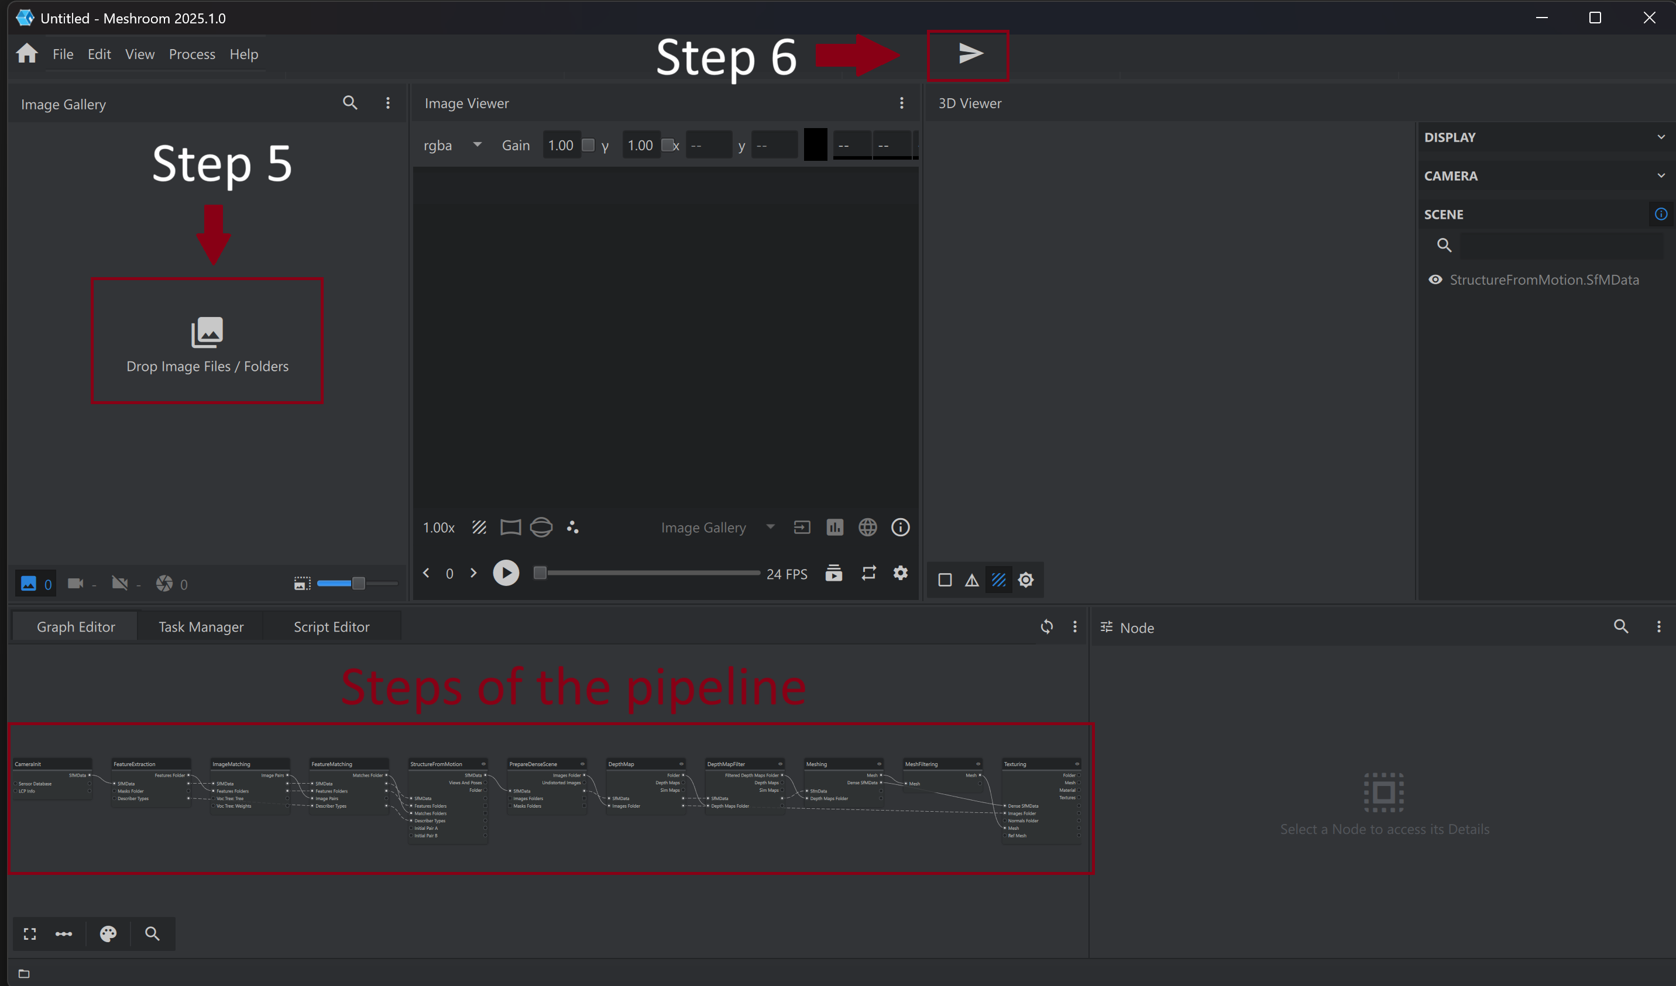Open the Graph Editor options menu
The width and height of the screenshot is (1676, 986).
click(1075, 627)
